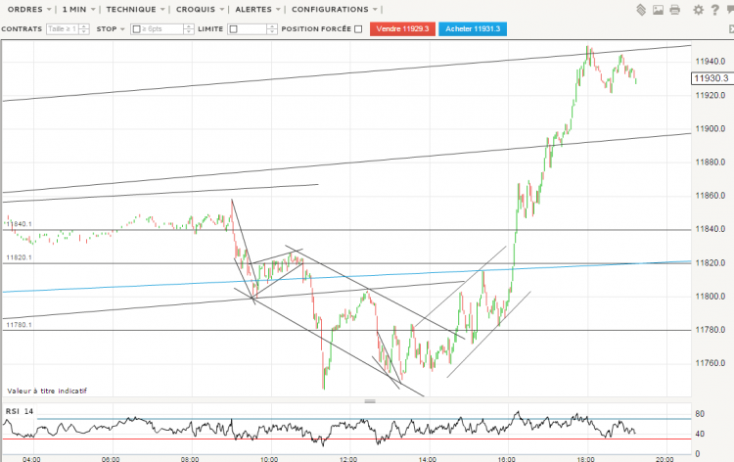
Task: Open the CROQUIS menu
Action: [x=200, y=10]
